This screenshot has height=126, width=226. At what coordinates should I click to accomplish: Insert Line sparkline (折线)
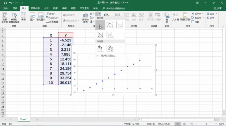point(127,17)
